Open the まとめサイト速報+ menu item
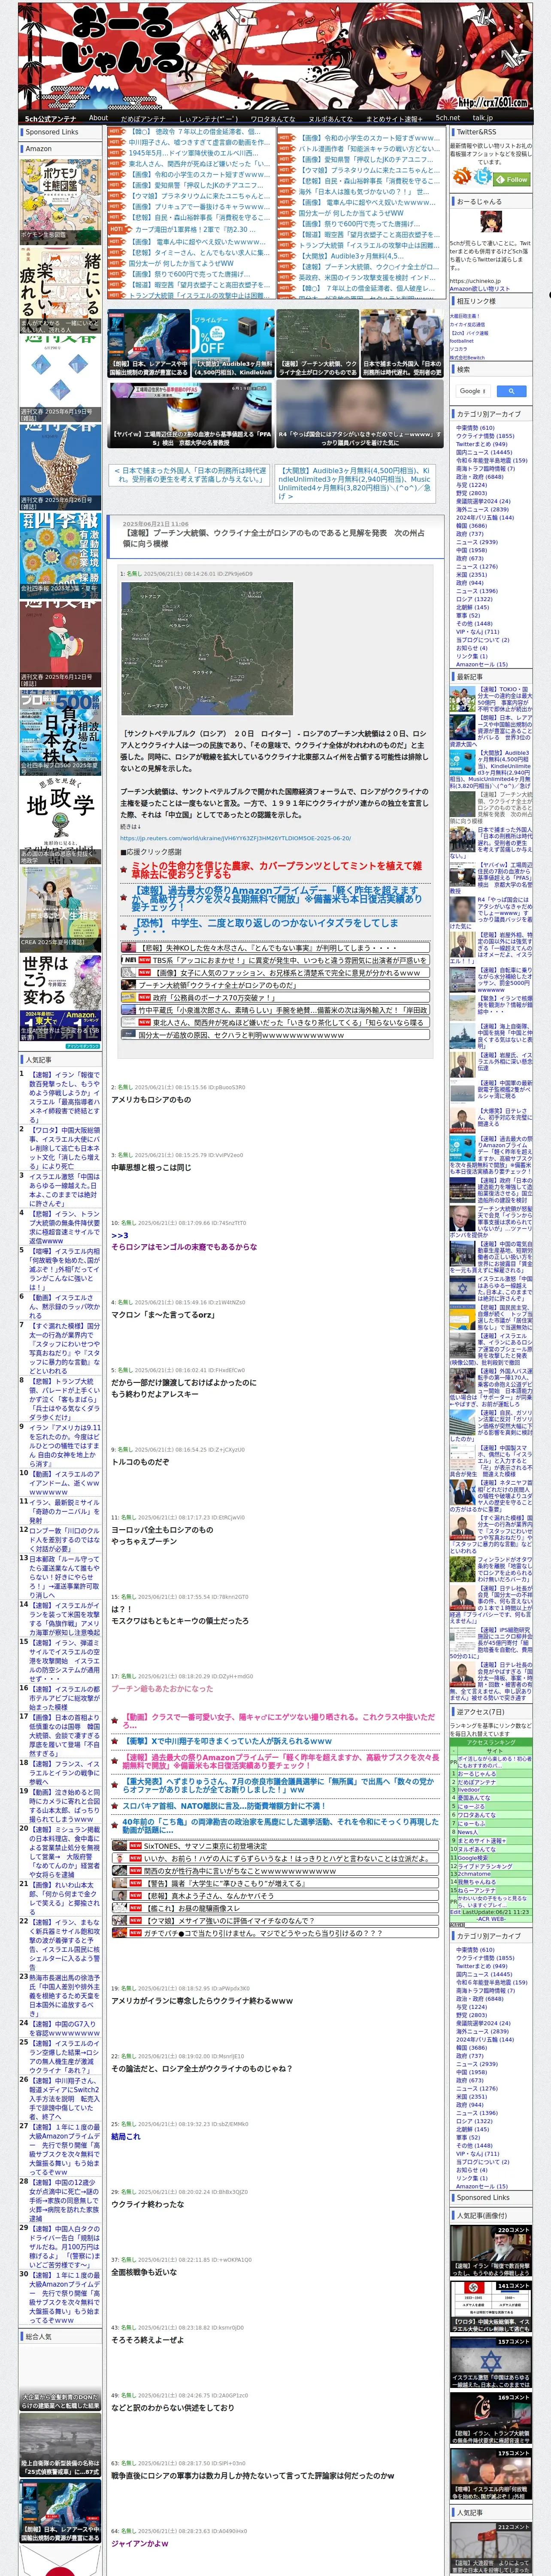This screenshot has width=551, height=2576. point(394,118)
